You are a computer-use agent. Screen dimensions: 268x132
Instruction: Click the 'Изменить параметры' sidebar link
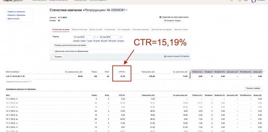click(x=16, y=15)
